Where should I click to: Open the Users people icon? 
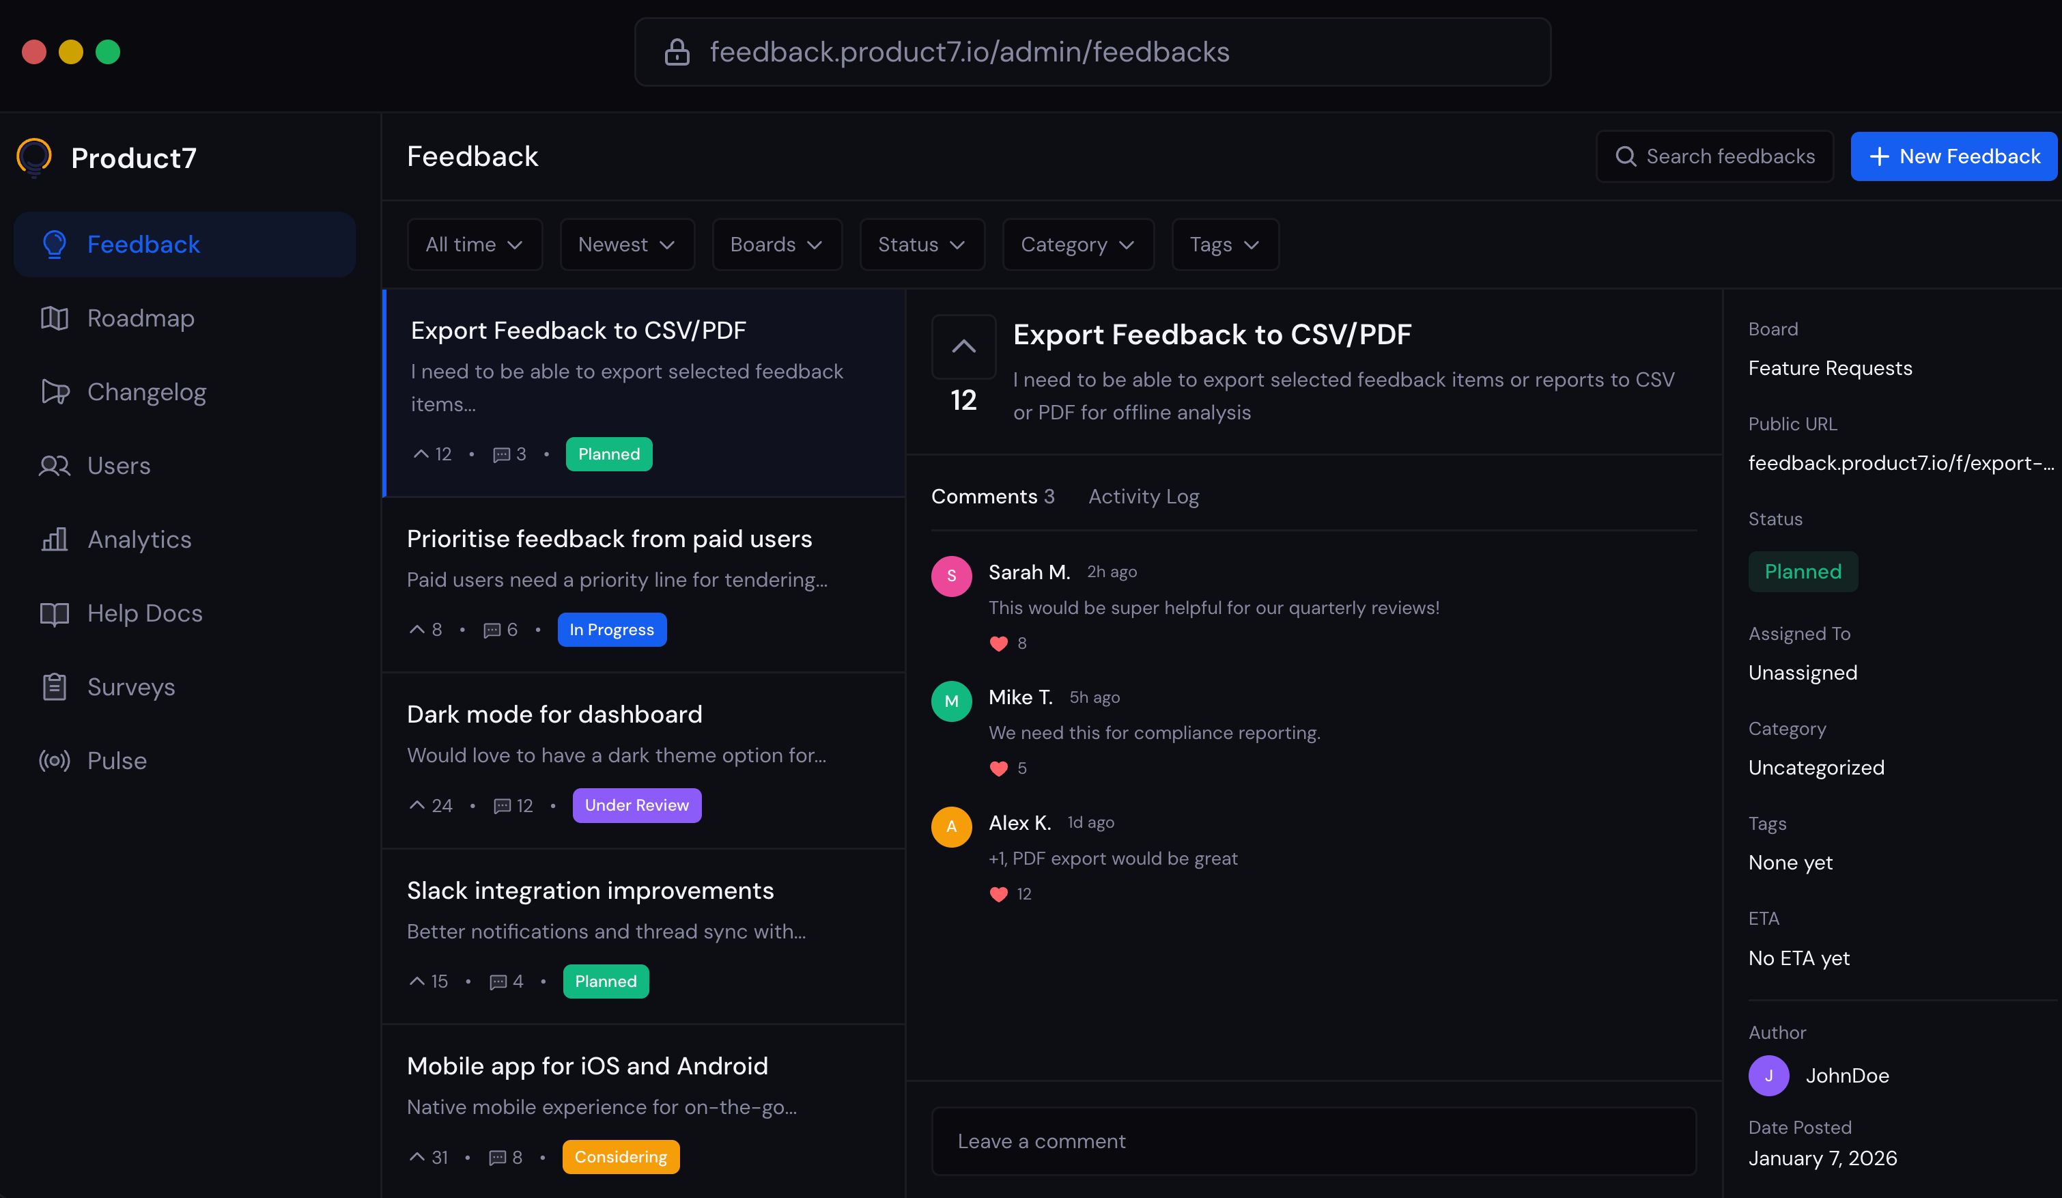tap(54, 466)
